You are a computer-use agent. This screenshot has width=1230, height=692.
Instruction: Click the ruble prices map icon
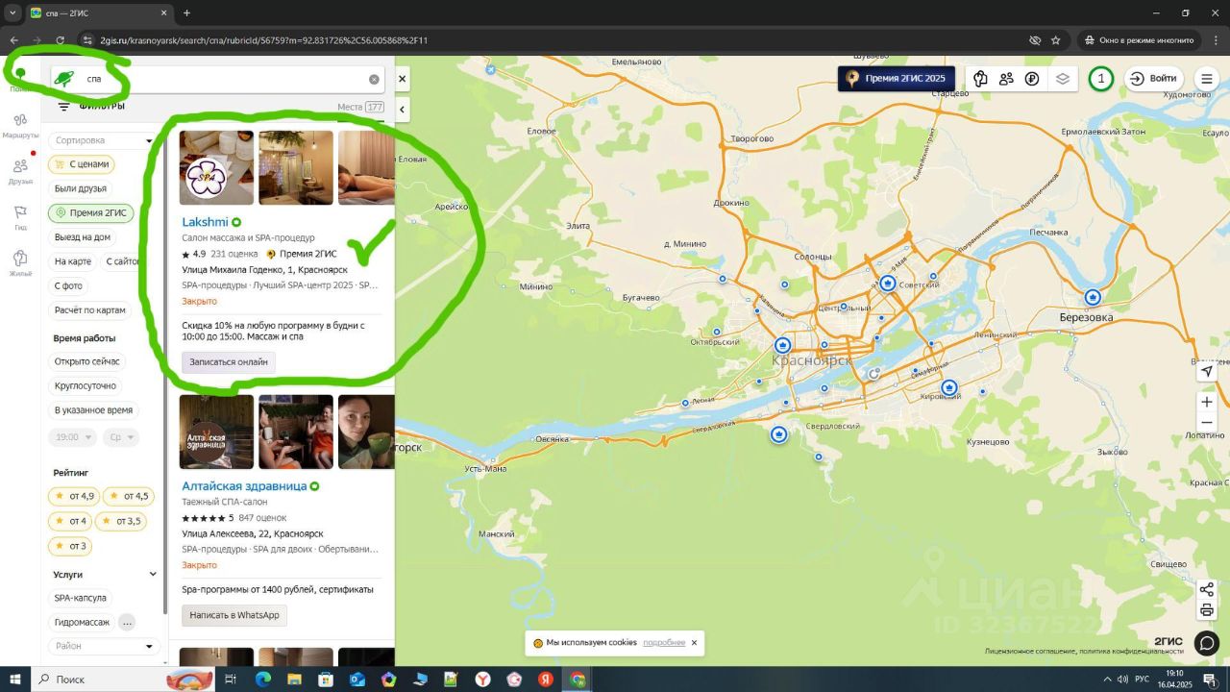click(1032, 79)
